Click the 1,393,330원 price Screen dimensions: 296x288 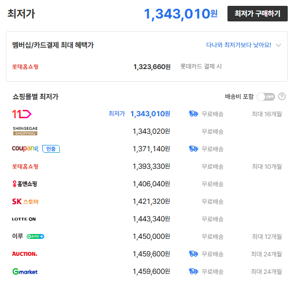coord(151,166)
